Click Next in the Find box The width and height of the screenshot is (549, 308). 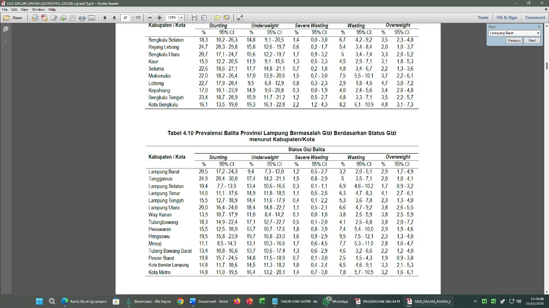tap(532, 41)
